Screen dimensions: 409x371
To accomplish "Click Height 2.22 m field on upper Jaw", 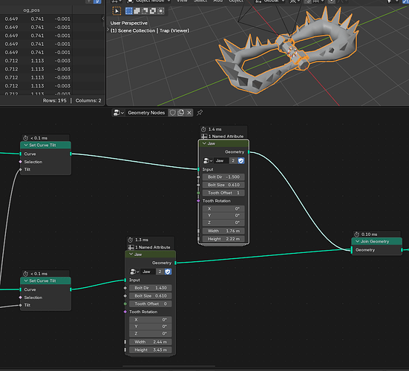I will tap(223, 239).
